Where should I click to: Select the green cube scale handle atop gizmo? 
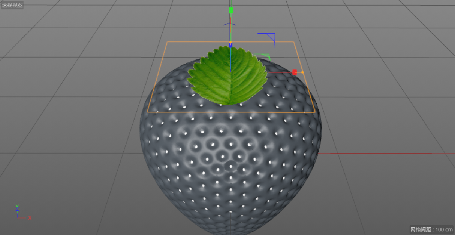click(x=231, y=10)
